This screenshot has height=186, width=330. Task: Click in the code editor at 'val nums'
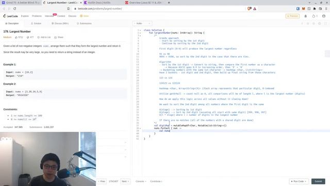(164, 131)
